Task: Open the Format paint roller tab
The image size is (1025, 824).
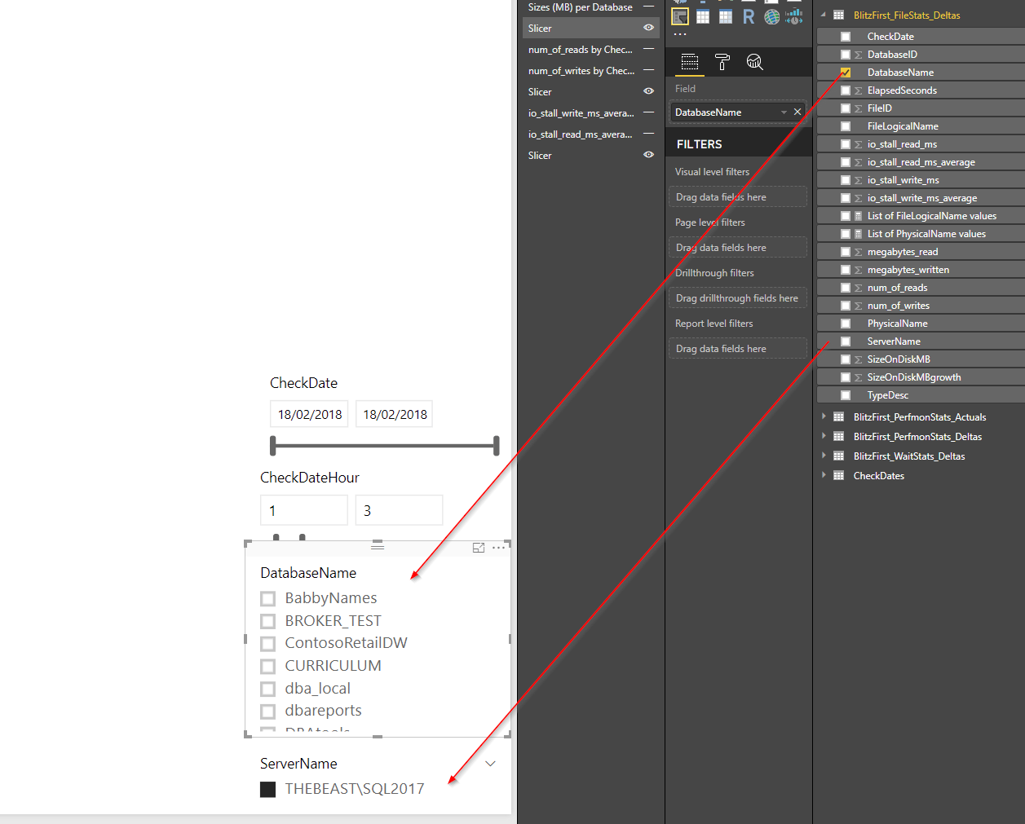Action: click(x=722, y=62)
